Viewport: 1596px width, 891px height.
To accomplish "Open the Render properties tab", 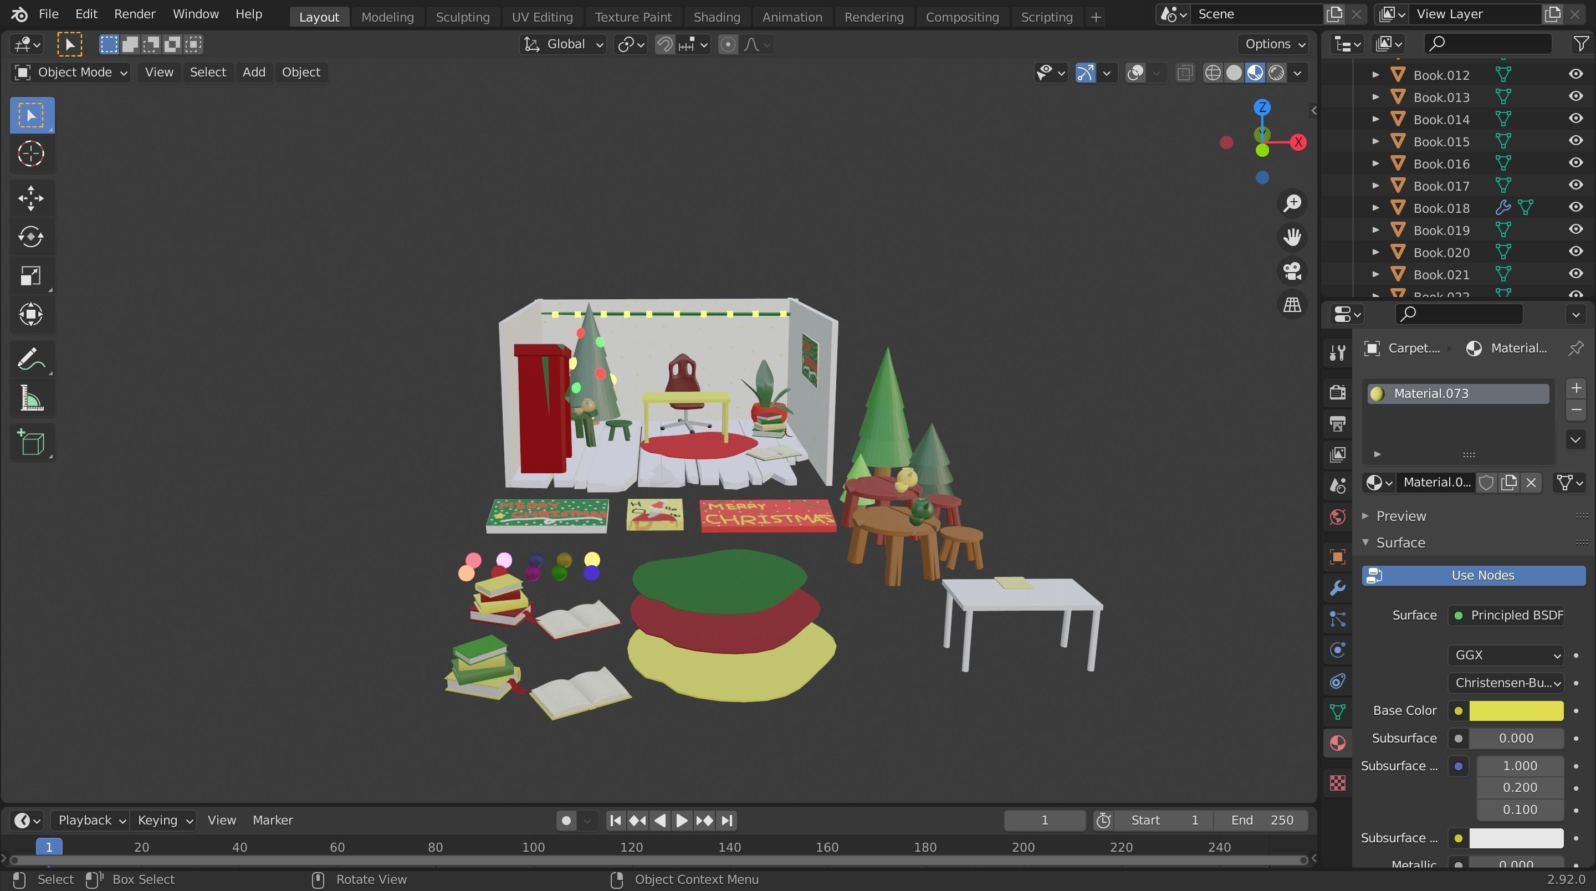I will (1338, 392).
